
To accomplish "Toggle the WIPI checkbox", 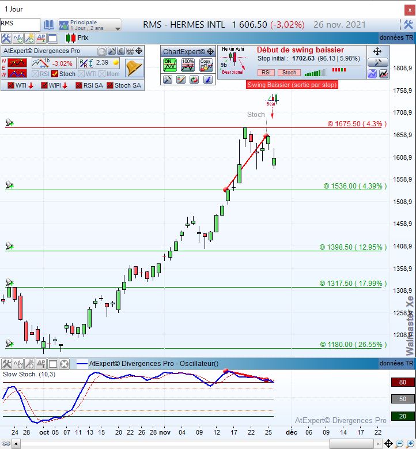I will tap(44, 85).
